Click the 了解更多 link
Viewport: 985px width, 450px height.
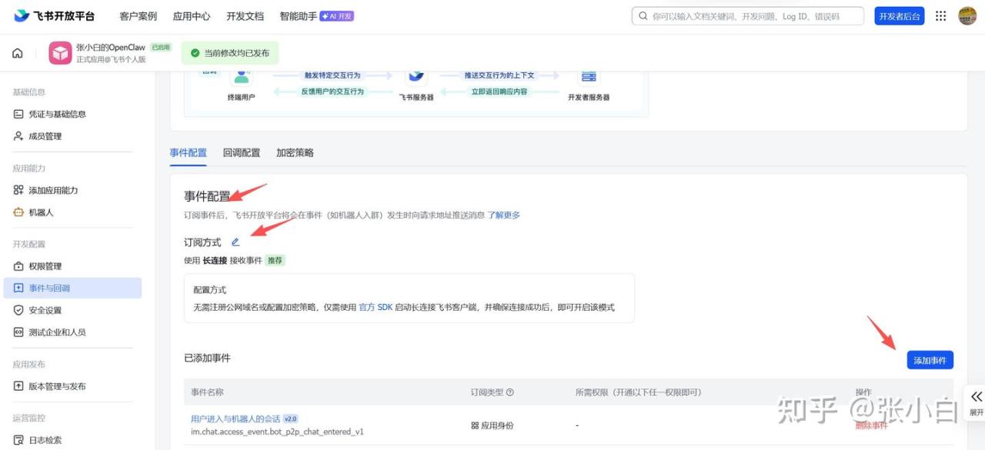point(503,215)
